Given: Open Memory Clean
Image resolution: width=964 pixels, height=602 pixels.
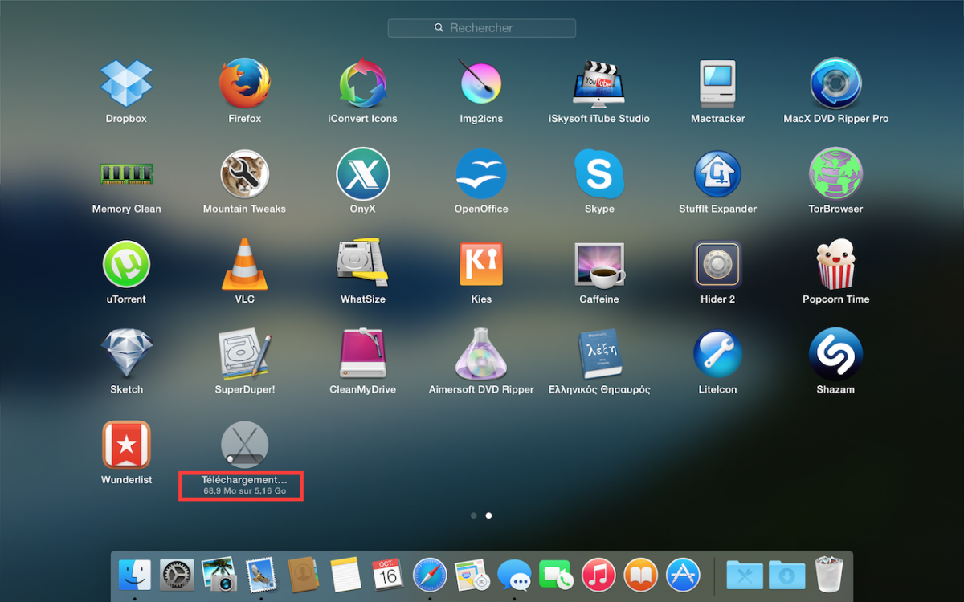Looking at the screenshot, I should point(126,173).
